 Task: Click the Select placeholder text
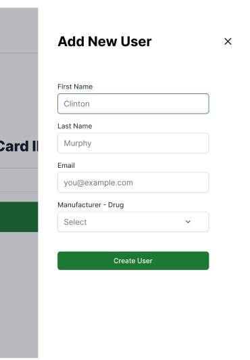[75, 222]
